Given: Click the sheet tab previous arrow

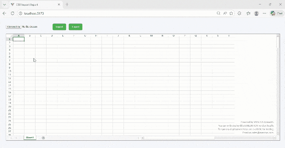Looking at the screenshot, I should pyautogui.click(x=11, y=138).
